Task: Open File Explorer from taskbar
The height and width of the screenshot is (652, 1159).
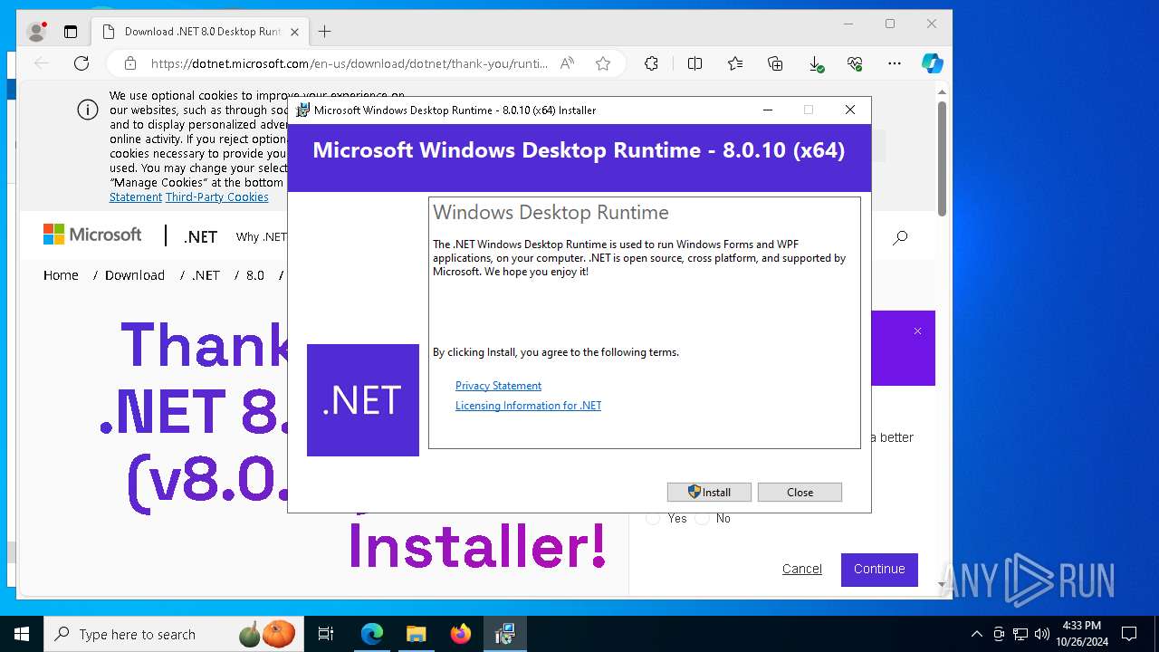Action: [416, 634]
